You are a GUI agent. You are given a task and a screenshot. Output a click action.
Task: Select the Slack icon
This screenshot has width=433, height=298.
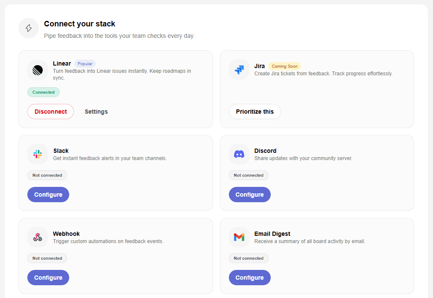tap(38, 154)
